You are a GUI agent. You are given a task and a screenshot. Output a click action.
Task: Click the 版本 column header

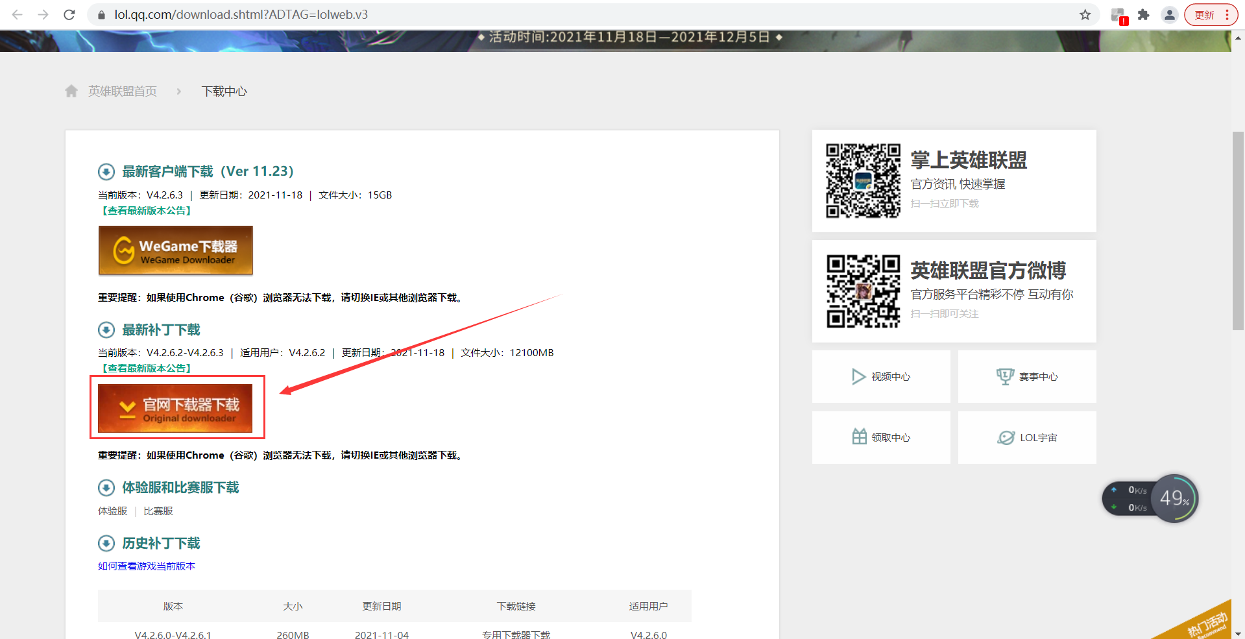(x=173, y=606)
